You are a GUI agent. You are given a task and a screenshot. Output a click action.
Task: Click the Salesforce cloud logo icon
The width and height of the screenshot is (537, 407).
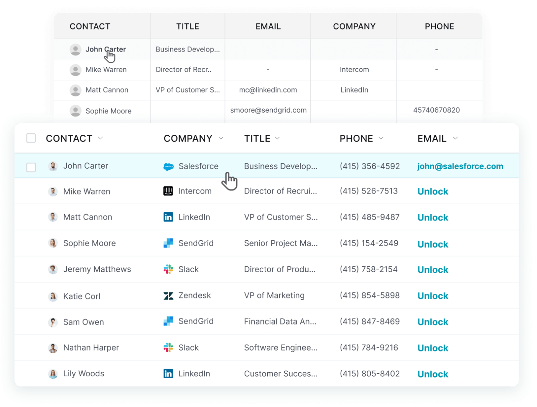tap(168, 167)
